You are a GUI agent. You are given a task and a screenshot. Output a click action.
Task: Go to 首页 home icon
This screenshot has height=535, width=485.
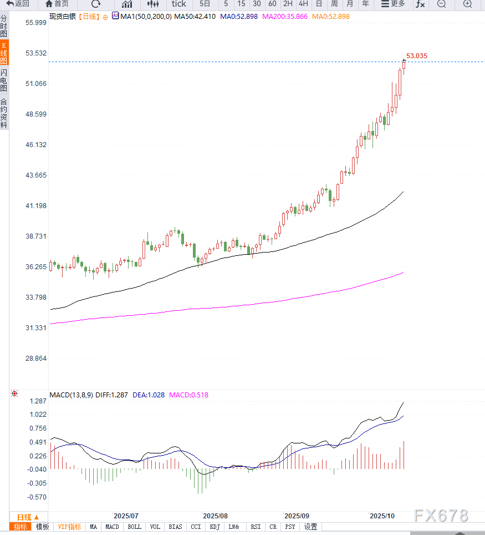57,4
